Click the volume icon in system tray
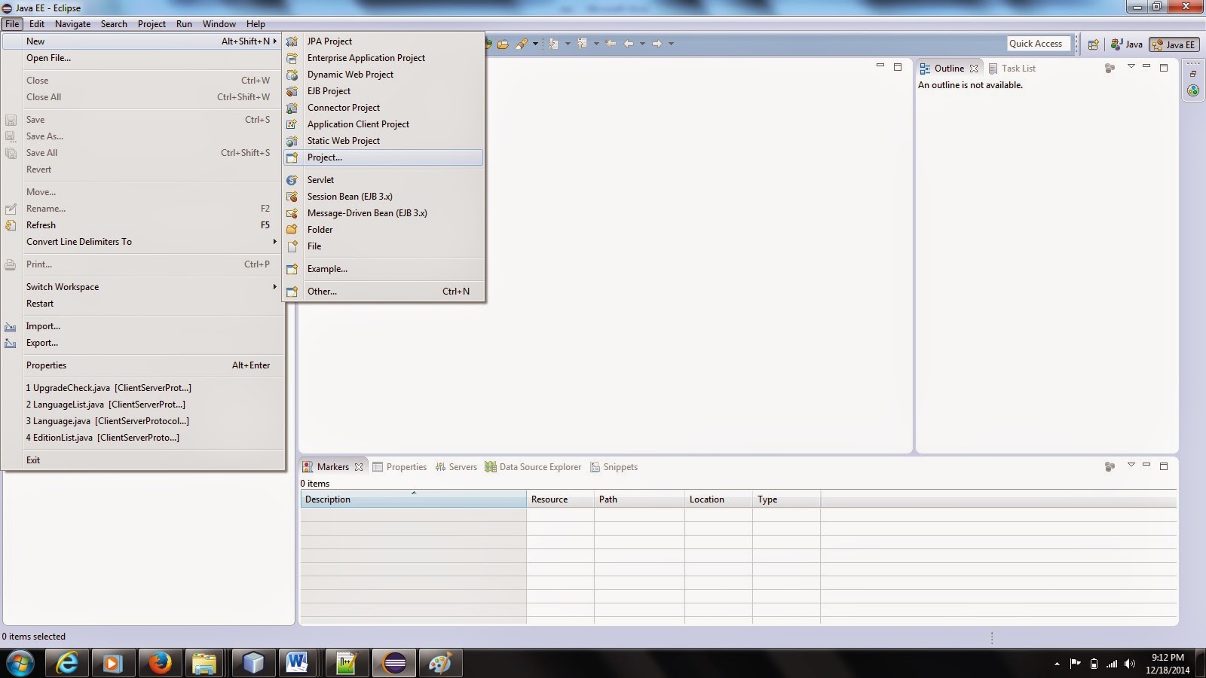This screenshot has width=1206, height=678. pyautogui.click(x=1129, y=664)
